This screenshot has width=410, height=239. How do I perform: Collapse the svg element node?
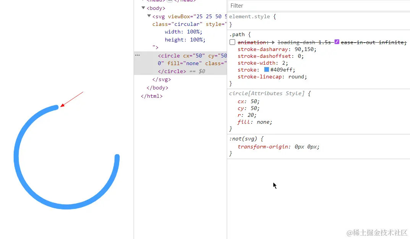pyautogui.click(x=149, y=16)
